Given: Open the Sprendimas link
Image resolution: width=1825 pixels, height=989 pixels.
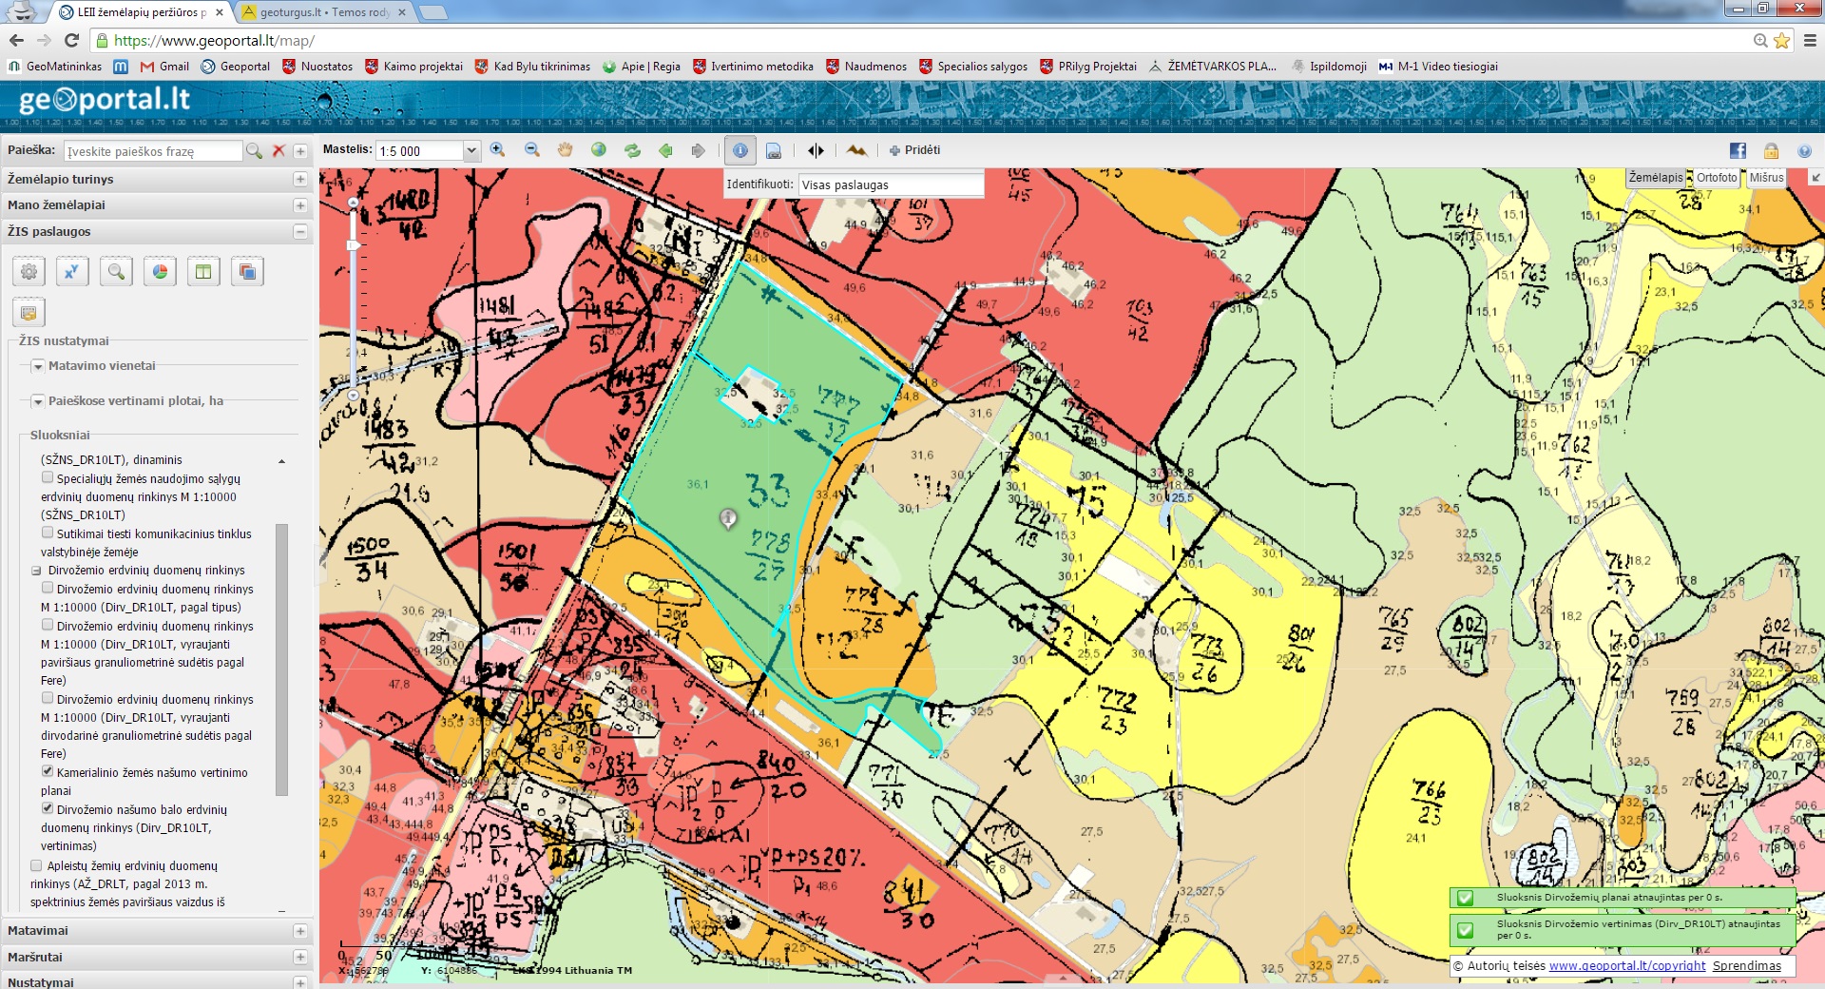Looking at the screenshot, I should pyautogui.click(x=1747, y=965).
